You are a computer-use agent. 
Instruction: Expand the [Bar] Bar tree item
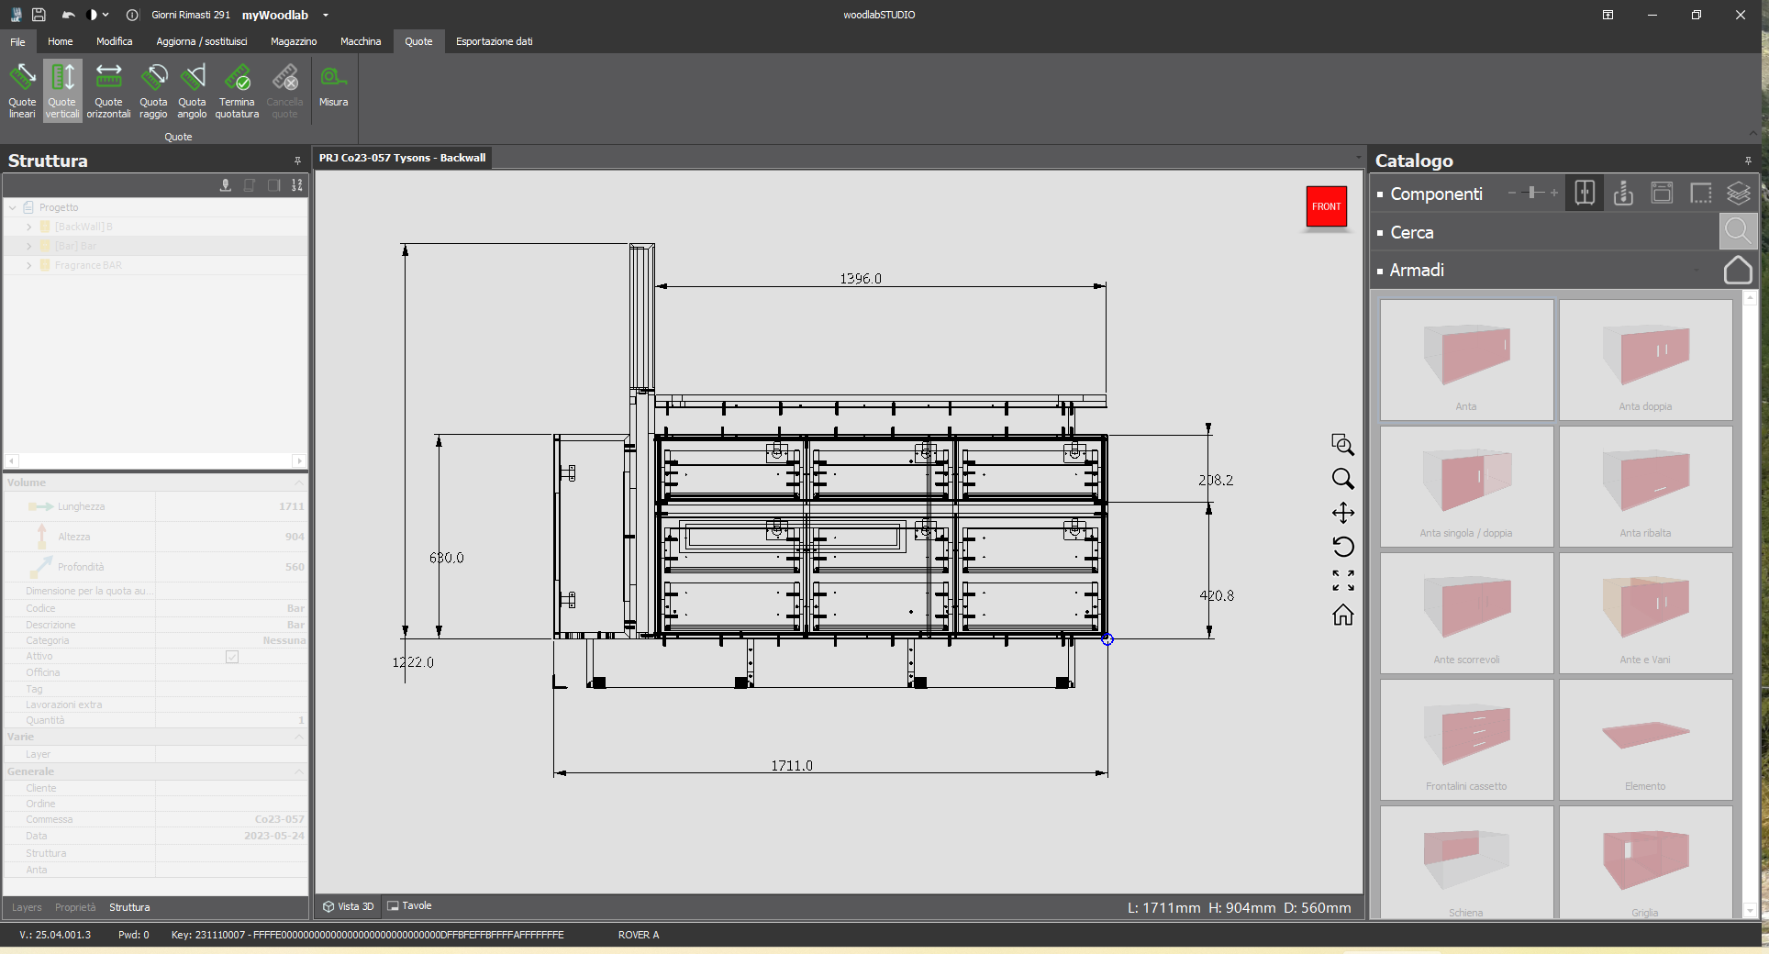click(28, 246)
